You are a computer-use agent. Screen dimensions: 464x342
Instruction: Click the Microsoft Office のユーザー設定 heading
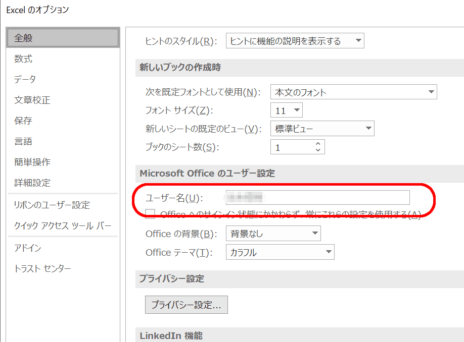click(207, 173)
